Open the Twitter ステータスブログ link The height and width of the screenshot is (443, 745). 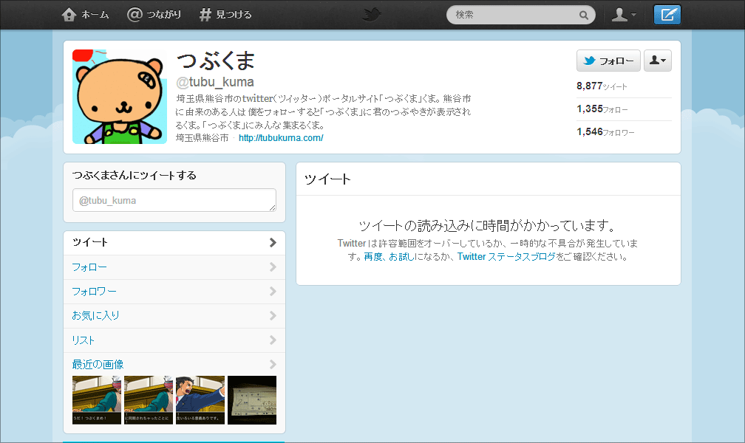point(506,257)
